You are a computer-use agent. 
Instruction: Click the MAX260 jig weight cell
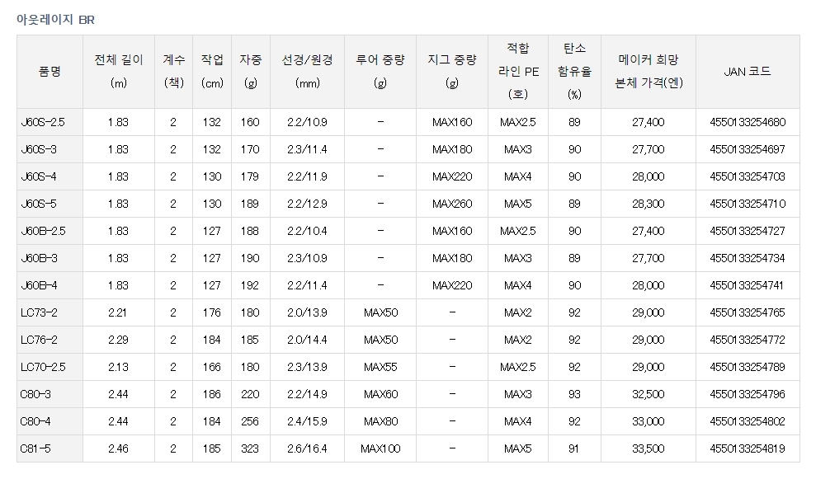(452, 204)
